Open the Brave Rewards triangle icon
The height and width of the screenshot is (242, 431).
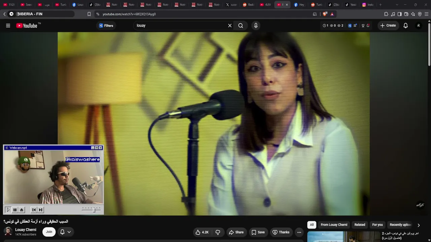point(332,14)
